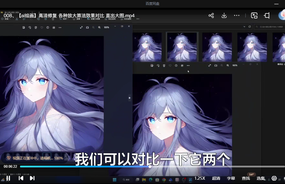Click 向左旋转 rotate left in explorer toolbar

pos(110,19)
